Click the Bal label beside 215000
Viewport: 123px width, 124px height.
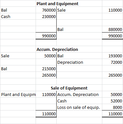[4, 69]
